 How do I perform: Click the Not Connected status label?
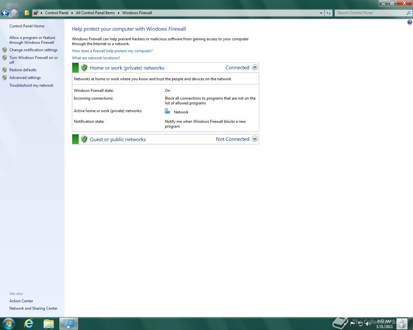click(x=233, y=139)
